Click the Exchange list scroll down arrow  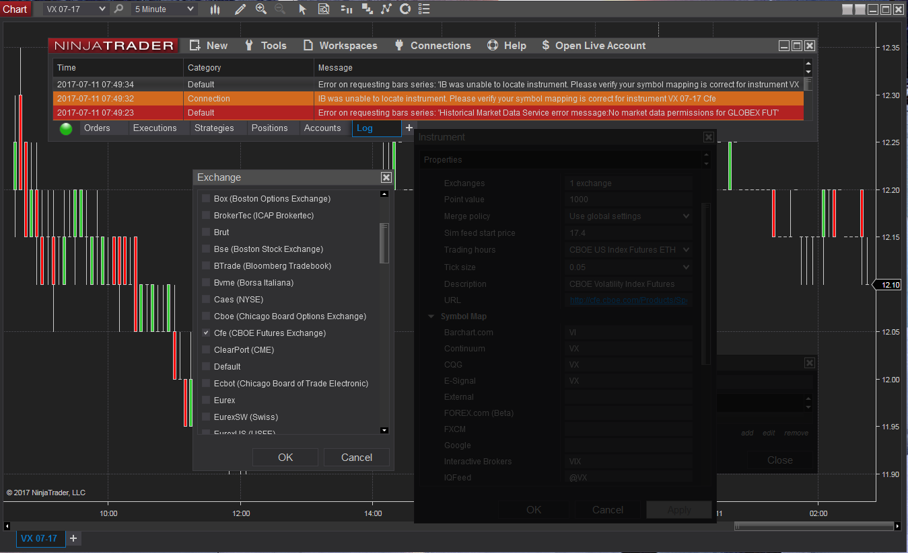point(384,430)
